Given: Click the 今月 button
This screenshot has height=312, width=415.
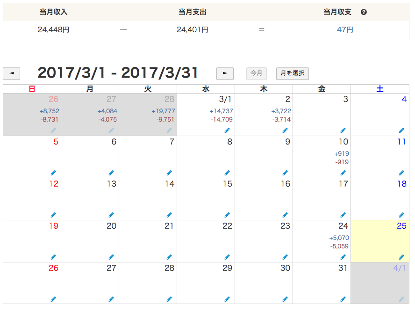Looking at the screenshot, I should [256, 73].
